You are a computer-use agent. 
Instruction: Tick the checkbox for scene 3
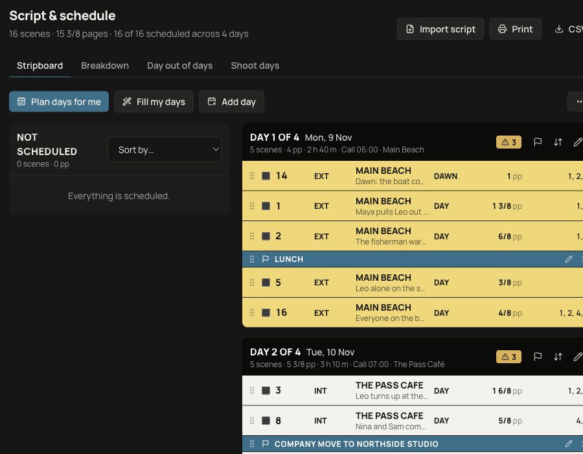[266, 390]
